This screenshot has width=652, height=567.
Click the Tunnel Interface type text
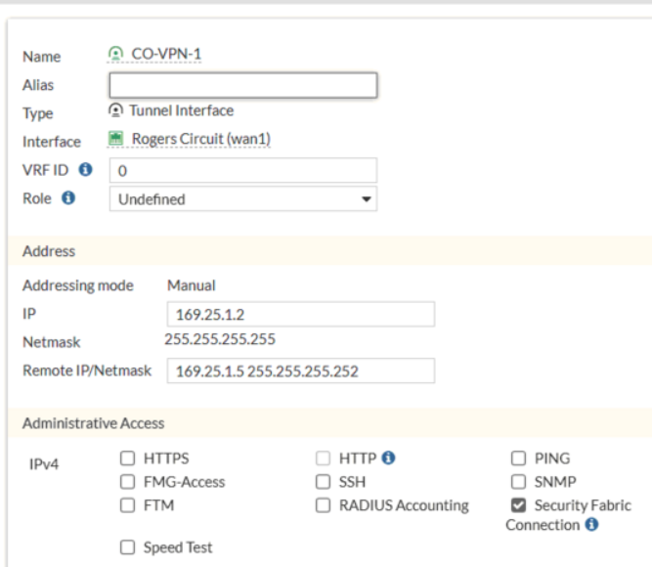pyautogui.click(x=181, y=110)
